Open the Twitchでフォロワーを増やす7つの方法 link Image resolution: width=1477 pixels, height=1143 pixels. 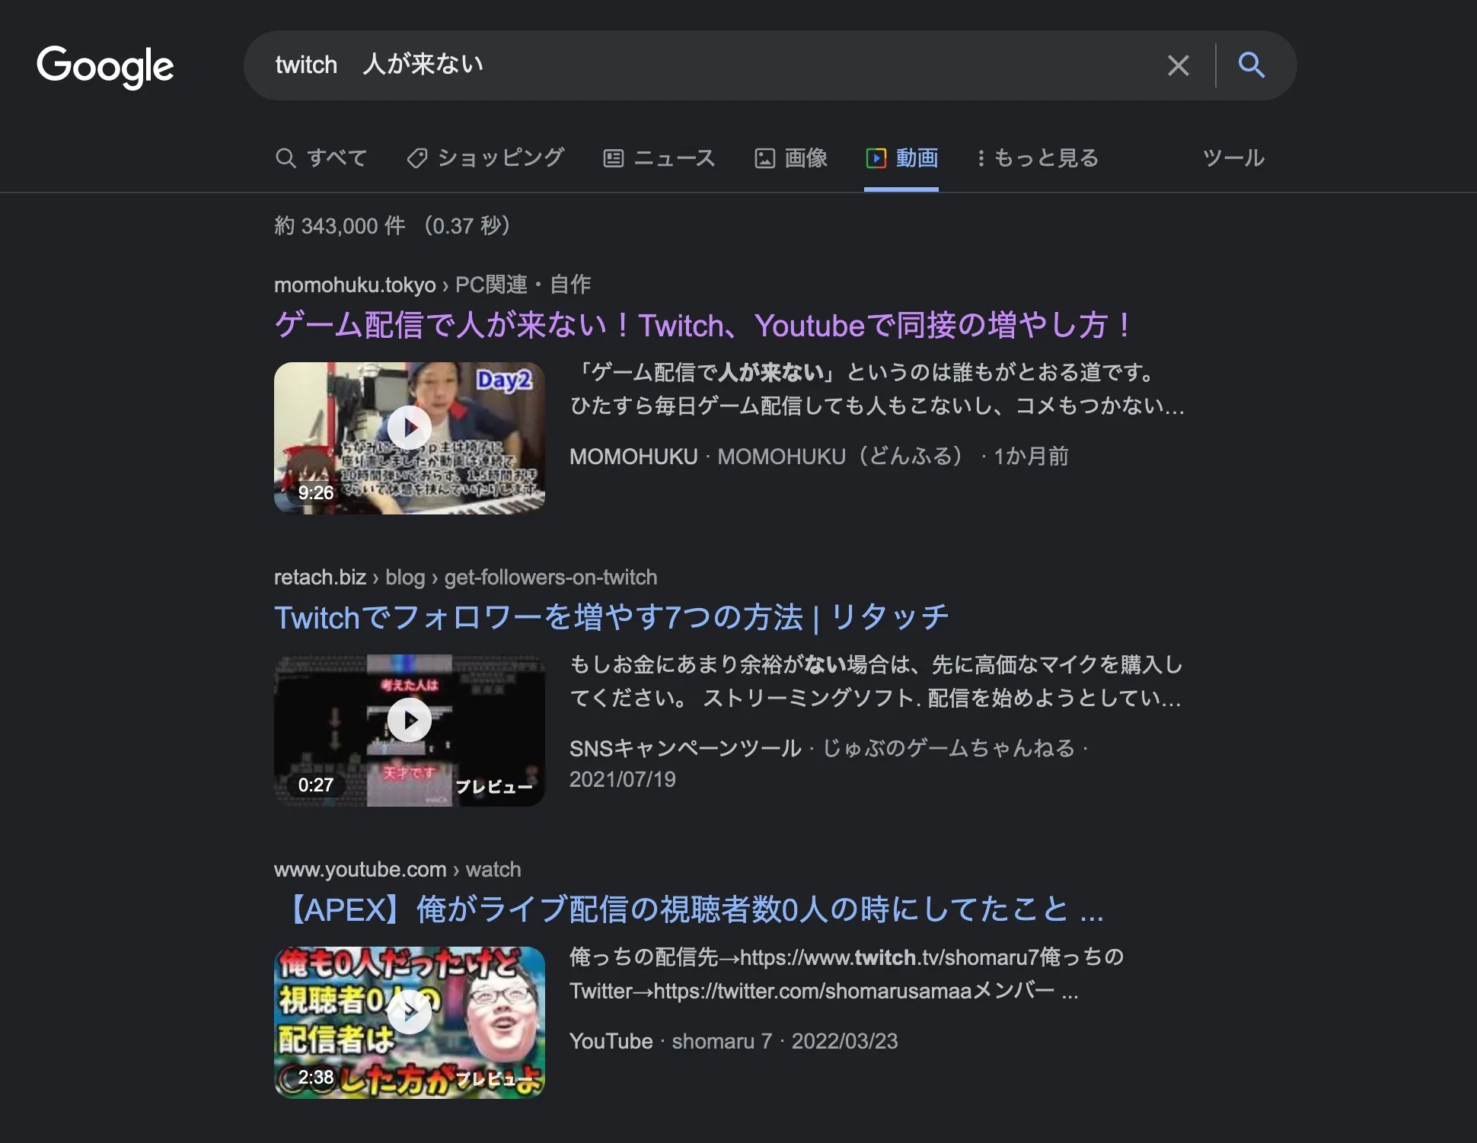(610, 617)
